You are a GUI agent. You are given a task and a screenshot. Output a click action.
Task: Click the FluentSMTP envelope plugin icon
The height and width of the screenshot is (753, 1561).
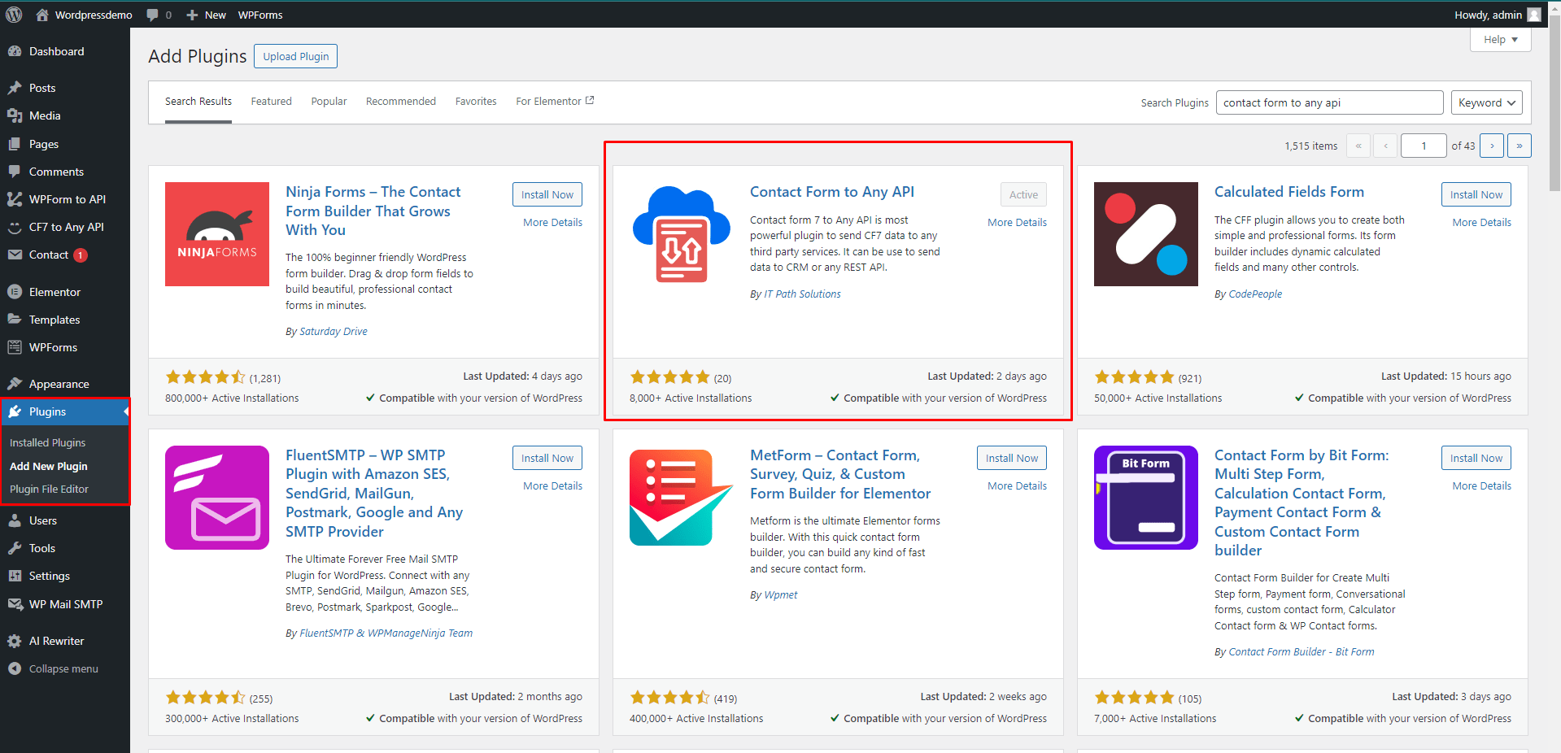tap(217, 498)
